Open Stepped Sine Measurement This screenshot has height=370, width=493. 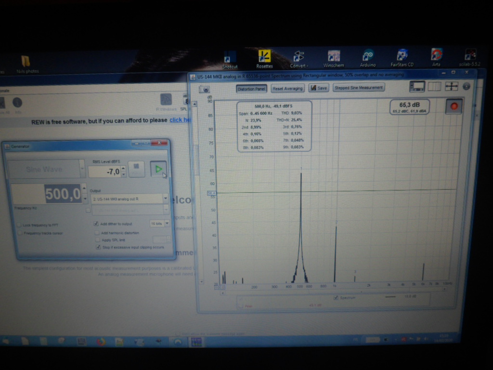point(358,88)
